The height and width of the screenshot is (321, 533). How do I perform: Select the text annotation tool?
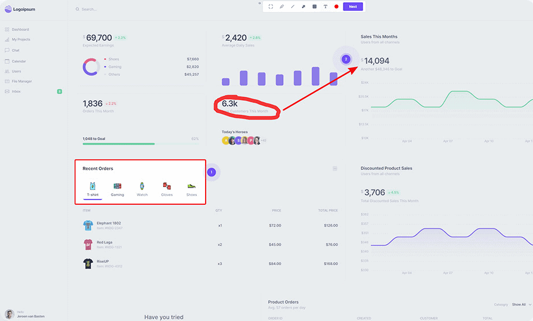point(325,7)
